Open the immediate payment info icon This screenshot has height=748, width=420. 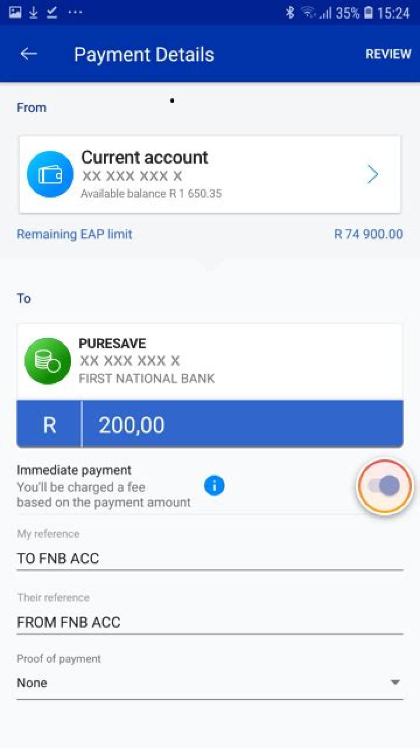pyautogui.click(x=214, y=485)
